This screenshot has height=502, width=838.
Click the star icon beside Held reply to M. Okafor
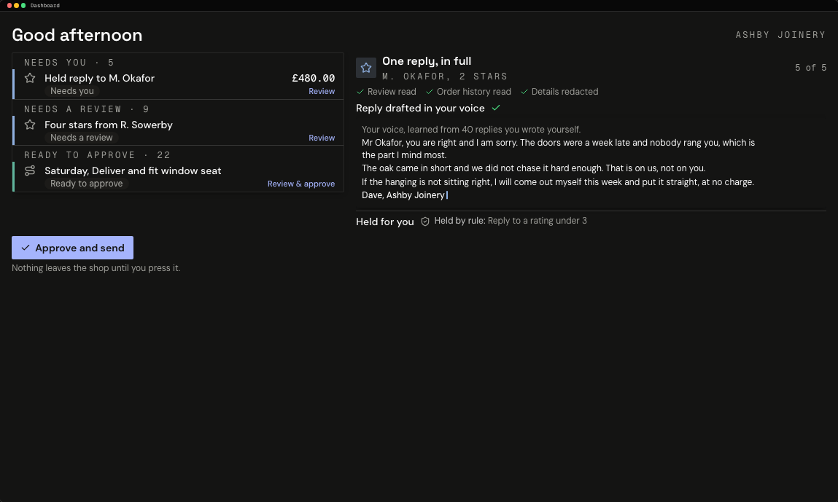coord(30,78)
